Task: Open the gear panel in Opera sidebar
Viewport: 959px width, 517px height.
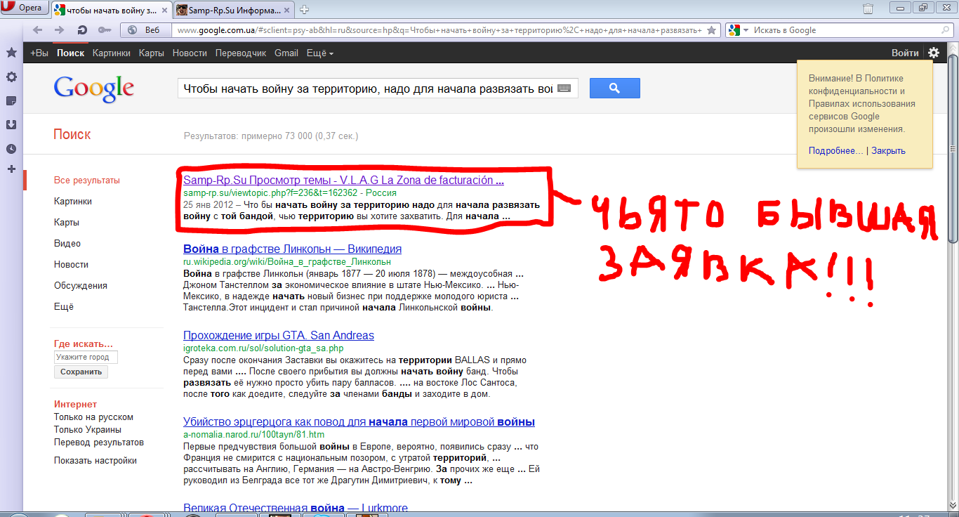Action: pos(11,77)
